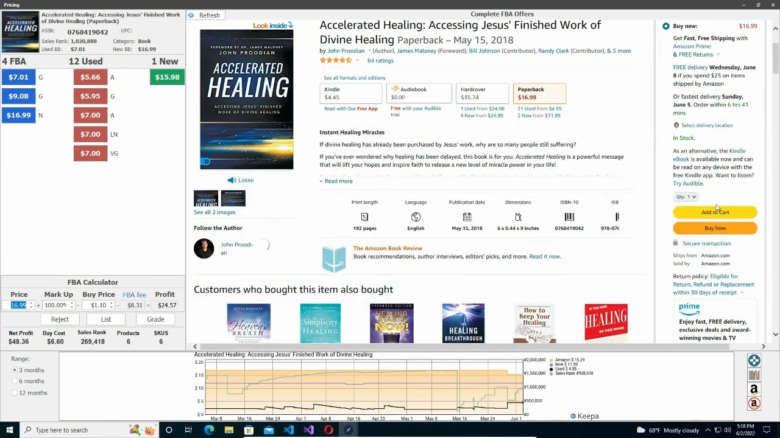The image size is (780, 438).
Task: Choose the Paperback $16.99 format
Action: click(539, 94)
